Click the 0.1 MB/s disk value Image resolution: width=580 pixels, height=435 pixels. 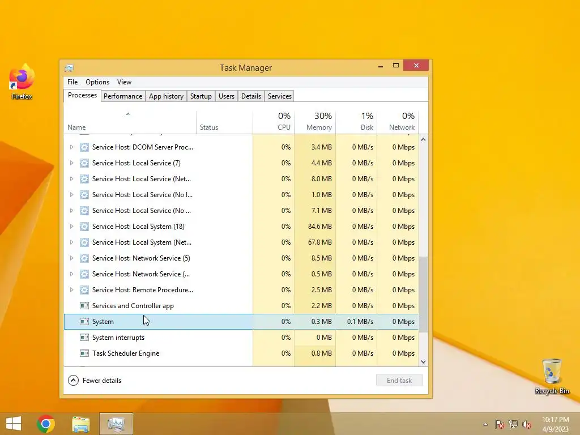(x=360, y=322)
